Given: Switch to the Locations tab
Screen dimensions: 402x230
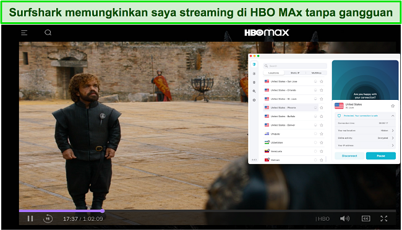Looking at the screenshot, I should tap(273, 73).
